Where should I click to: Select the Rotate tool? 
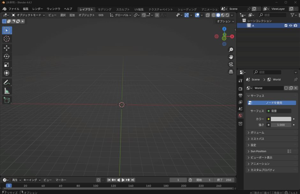point(7,56)
